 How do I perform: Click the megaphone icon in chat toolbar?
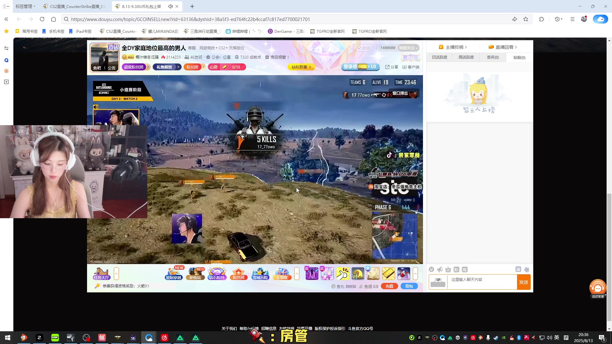click(440, 269)
